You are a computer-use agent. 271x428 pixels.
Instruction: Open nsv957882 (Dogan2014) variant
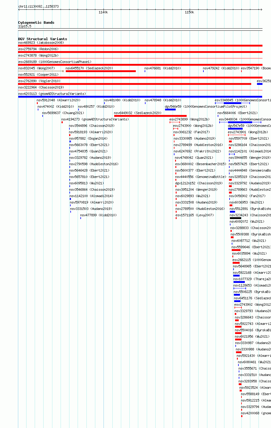click(88, 138)
